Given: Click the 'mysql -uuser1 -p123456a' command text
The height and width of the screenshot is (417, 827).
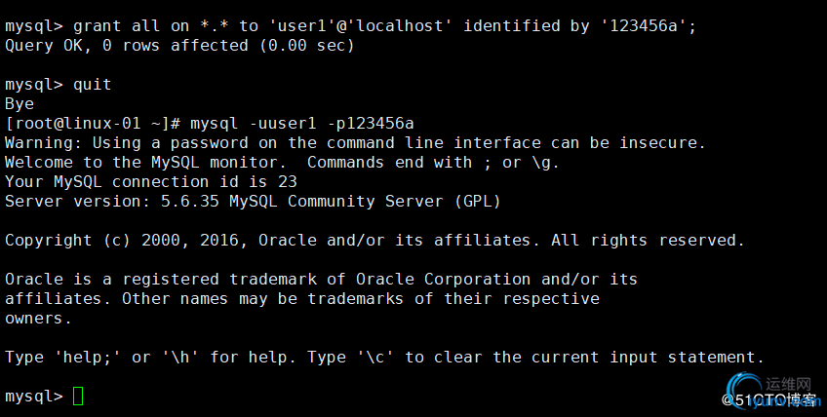Looking at the screenshot, I should pos(302,123).
